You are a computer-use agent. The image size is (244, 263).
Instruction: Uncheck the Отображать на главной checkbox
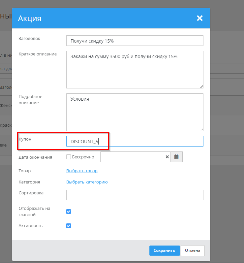coord(69,212)
